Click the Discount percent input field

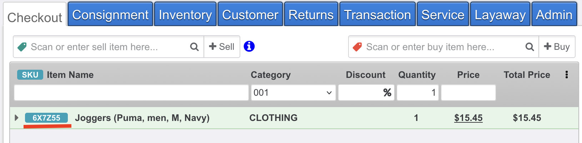(x=361, y=92)
